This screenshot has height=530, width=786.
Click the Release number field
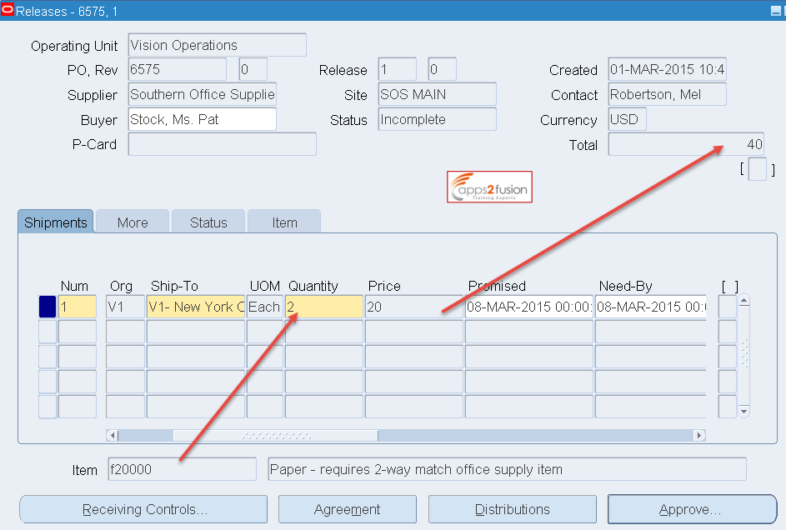[x=398, y=69]
